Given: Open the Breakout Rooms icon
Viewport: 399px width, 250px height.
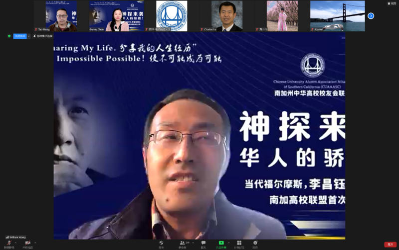Looking at the screenshot, I should (239, 244).
